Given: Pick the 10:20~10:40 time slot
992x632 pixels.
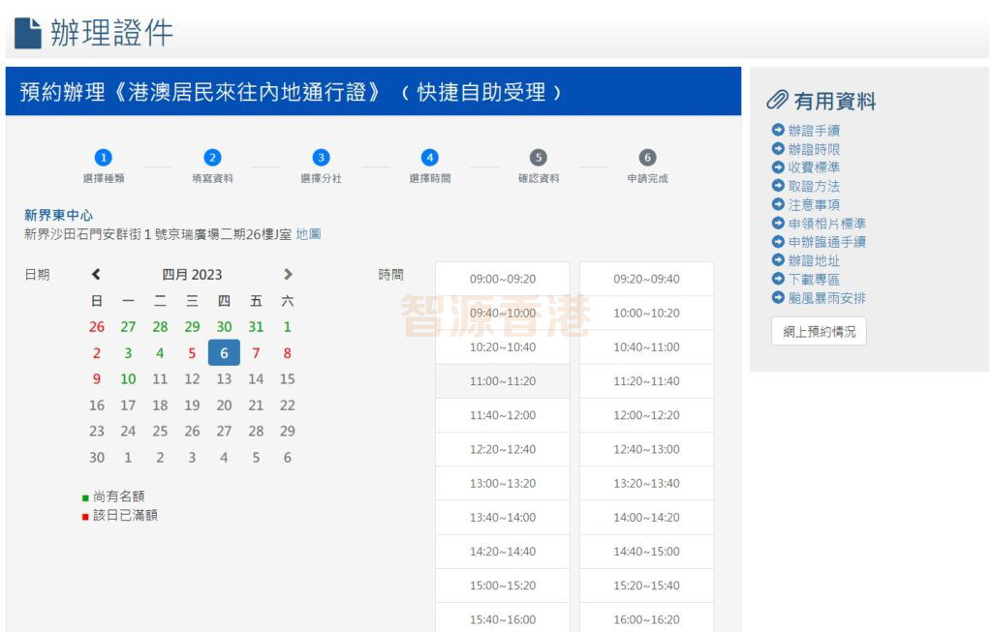Looking at the screenshot, I should pos(503,346).
